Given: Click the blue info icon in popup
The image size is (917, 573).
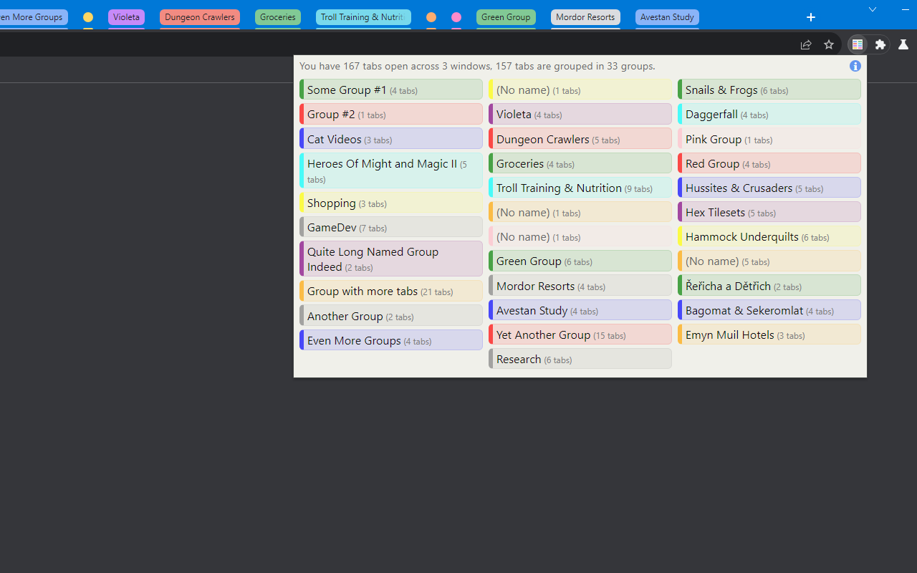Looking at the screenshot, I should point(855,66).
